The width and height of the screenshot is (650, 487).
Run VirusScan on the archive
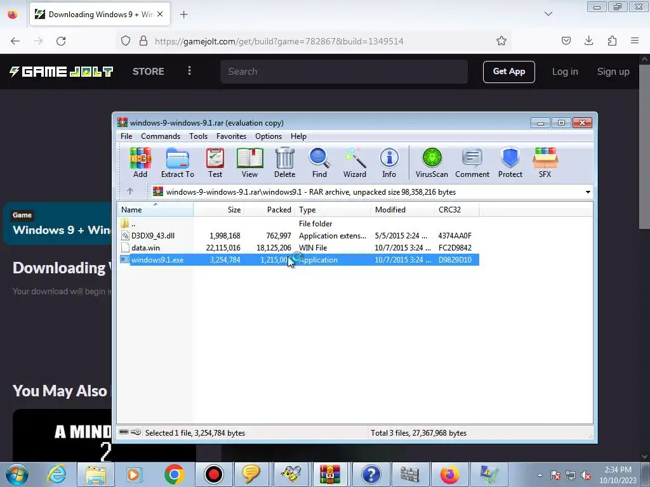pos(432,163)
